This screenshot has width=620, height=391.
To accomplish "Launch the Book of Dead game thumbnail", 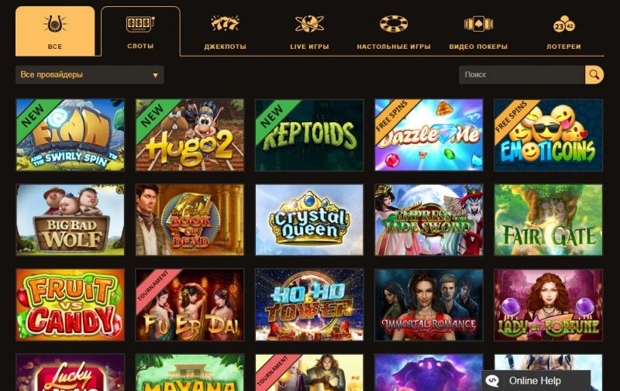I will point(190,220).
